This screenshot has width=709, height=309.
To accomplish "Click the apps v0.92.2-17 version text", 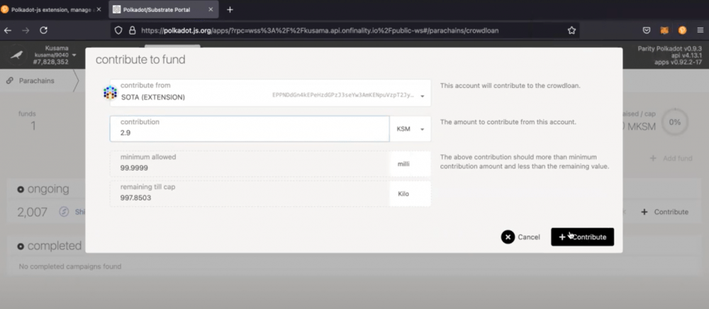I will [678, 62].
